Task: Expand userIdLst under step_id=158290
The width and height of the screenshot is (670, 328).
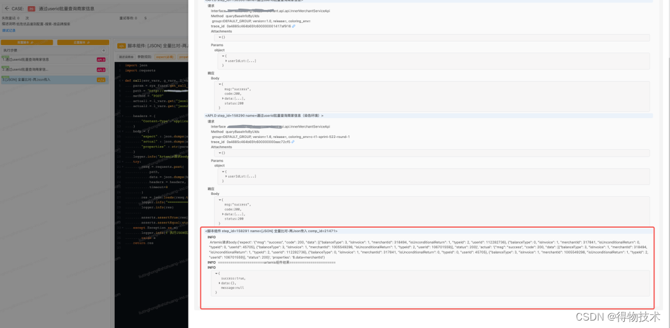Action: coord(226,176)
